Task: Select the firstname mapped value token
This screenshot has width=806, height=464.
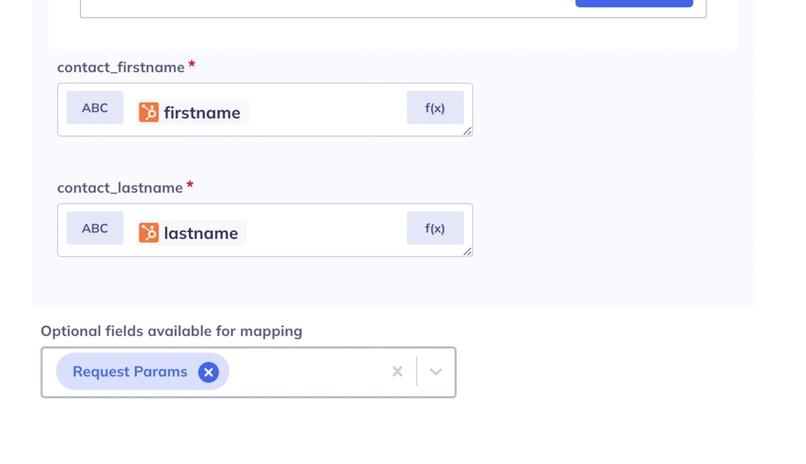Action: [202, 112]
